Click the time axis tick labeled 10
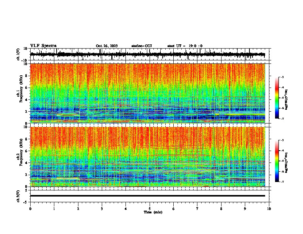Image resolution: width=303 pixels, height=234 pixels. pos(269,209)
